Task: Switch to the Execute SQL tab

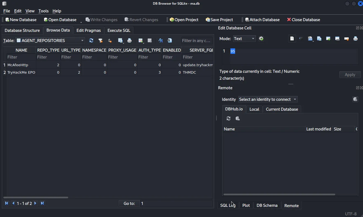Action: coord(119,30)
